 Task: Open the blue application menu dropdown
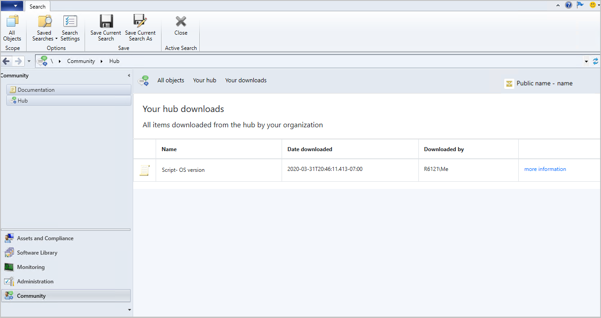(12, 6)
